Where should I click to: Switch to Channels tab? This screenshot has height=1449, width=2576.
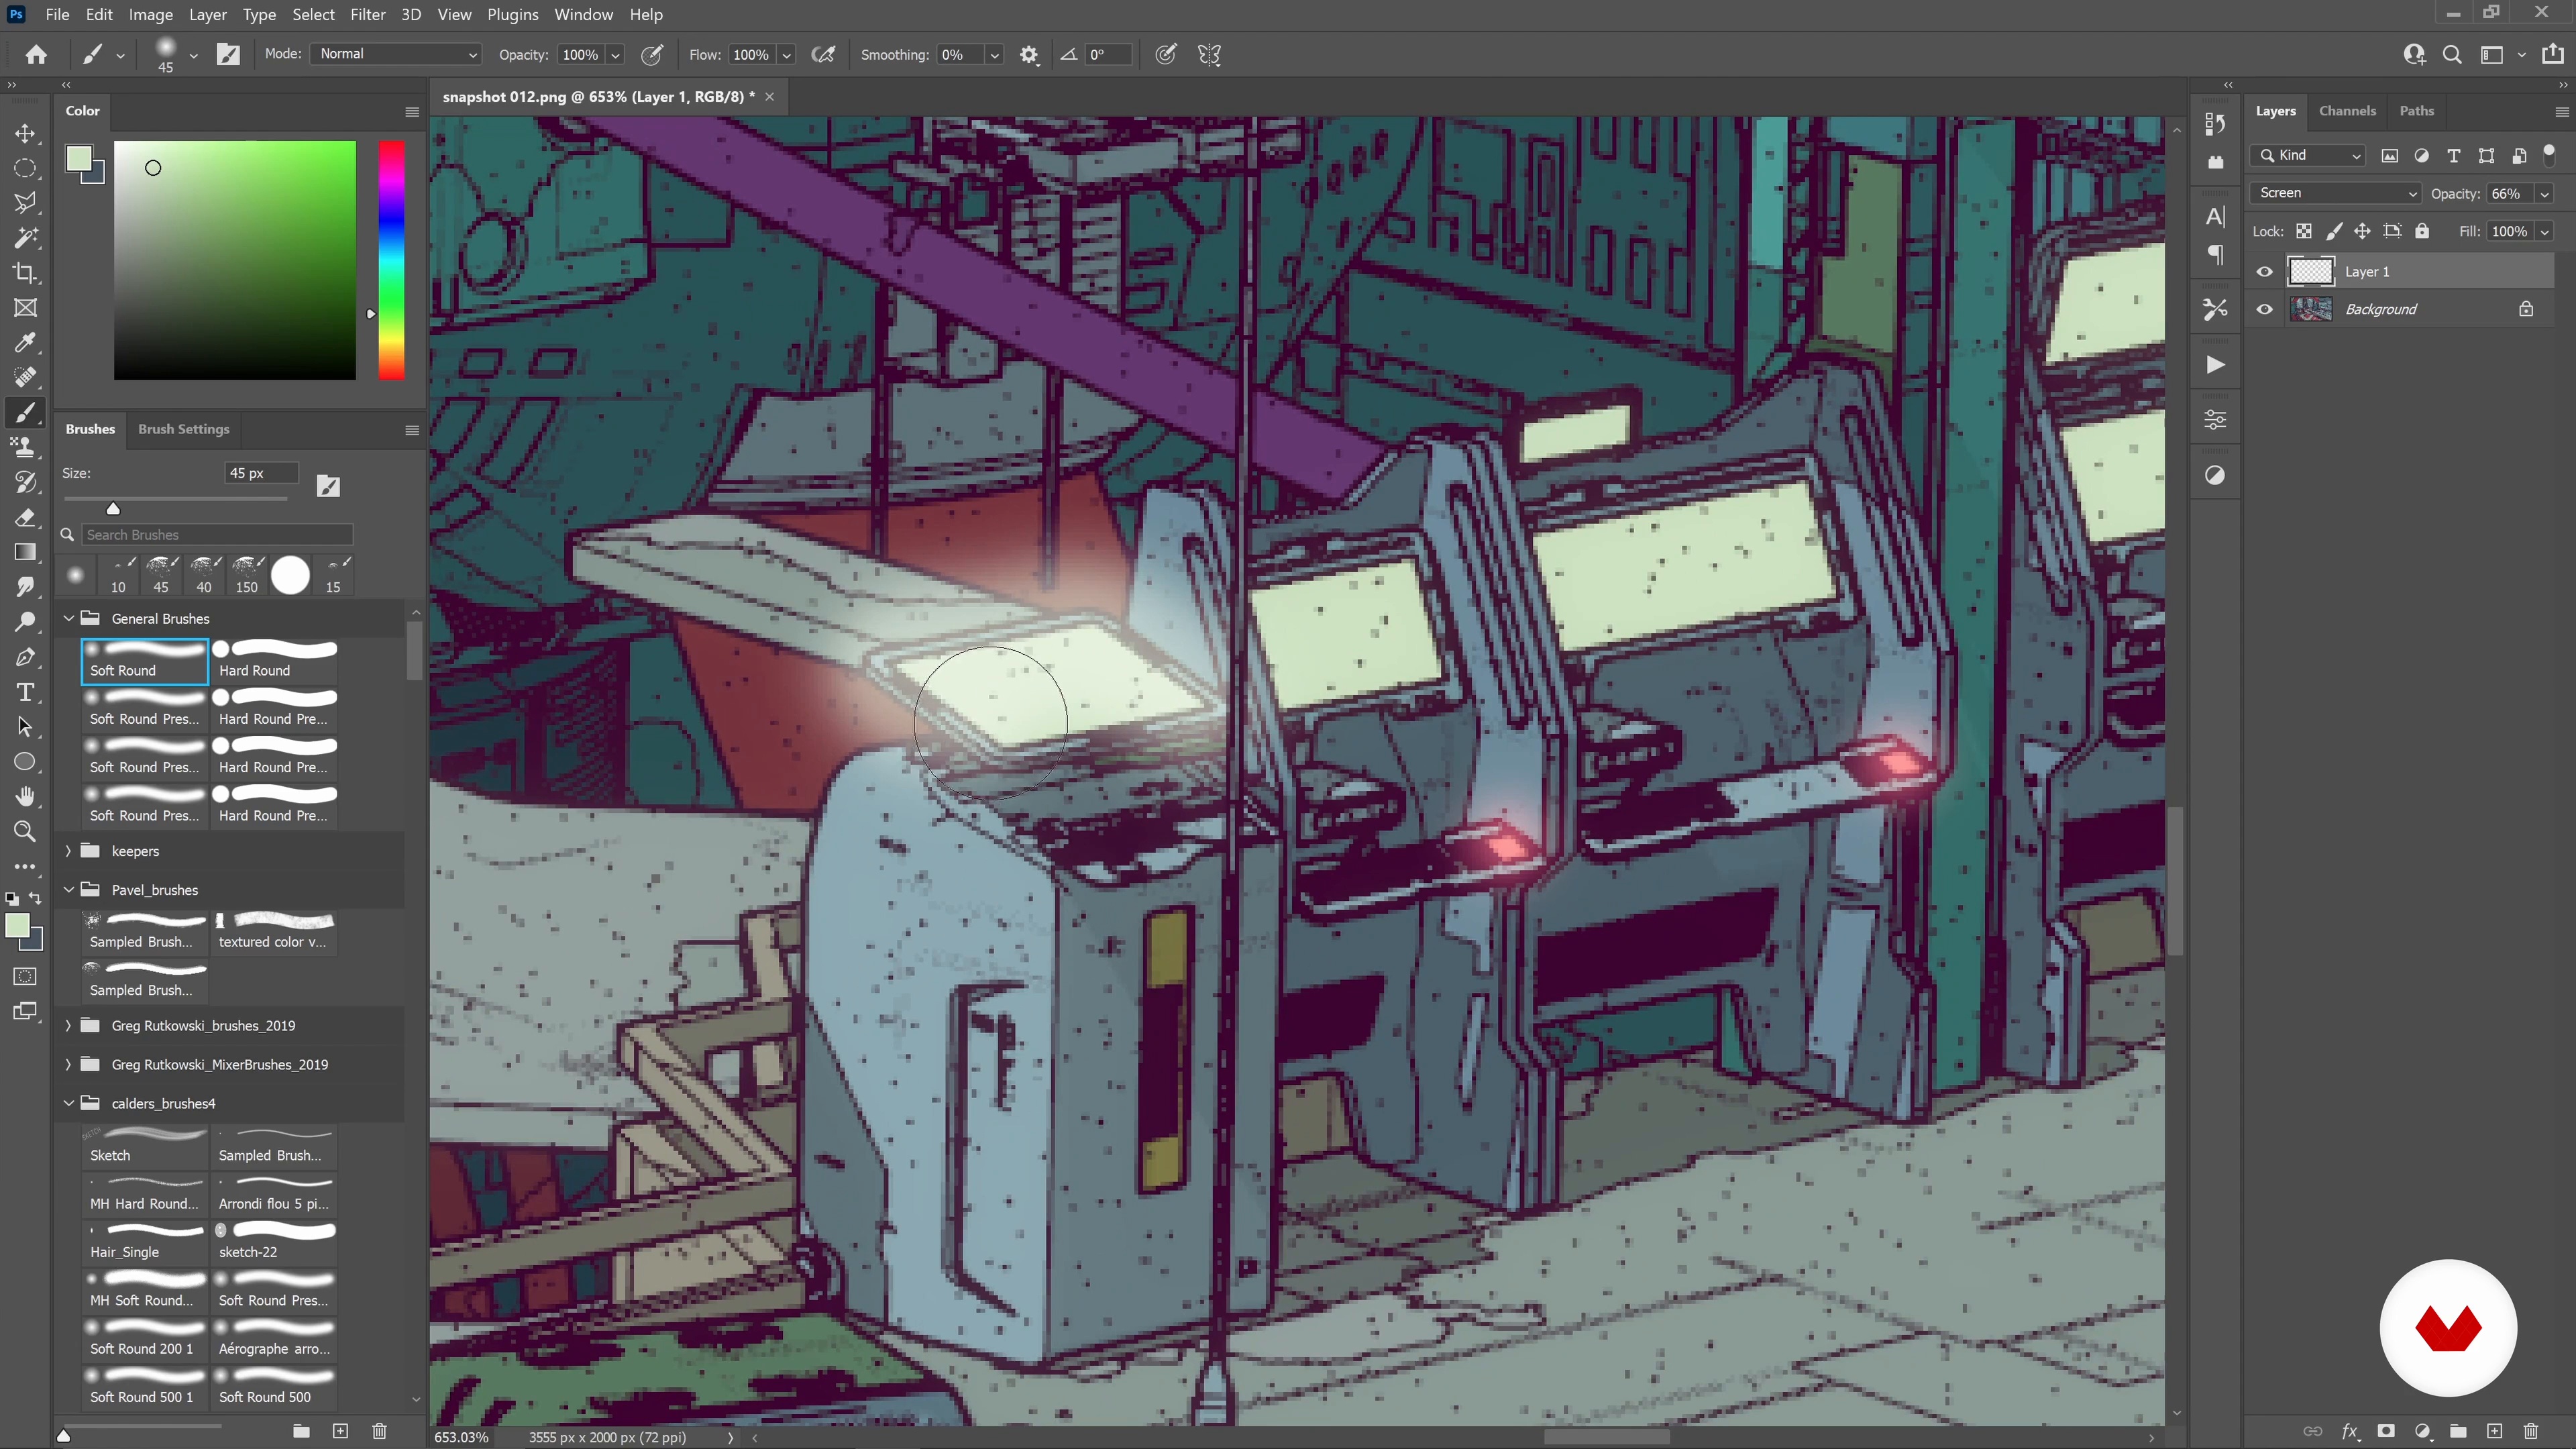point(2346,111)
